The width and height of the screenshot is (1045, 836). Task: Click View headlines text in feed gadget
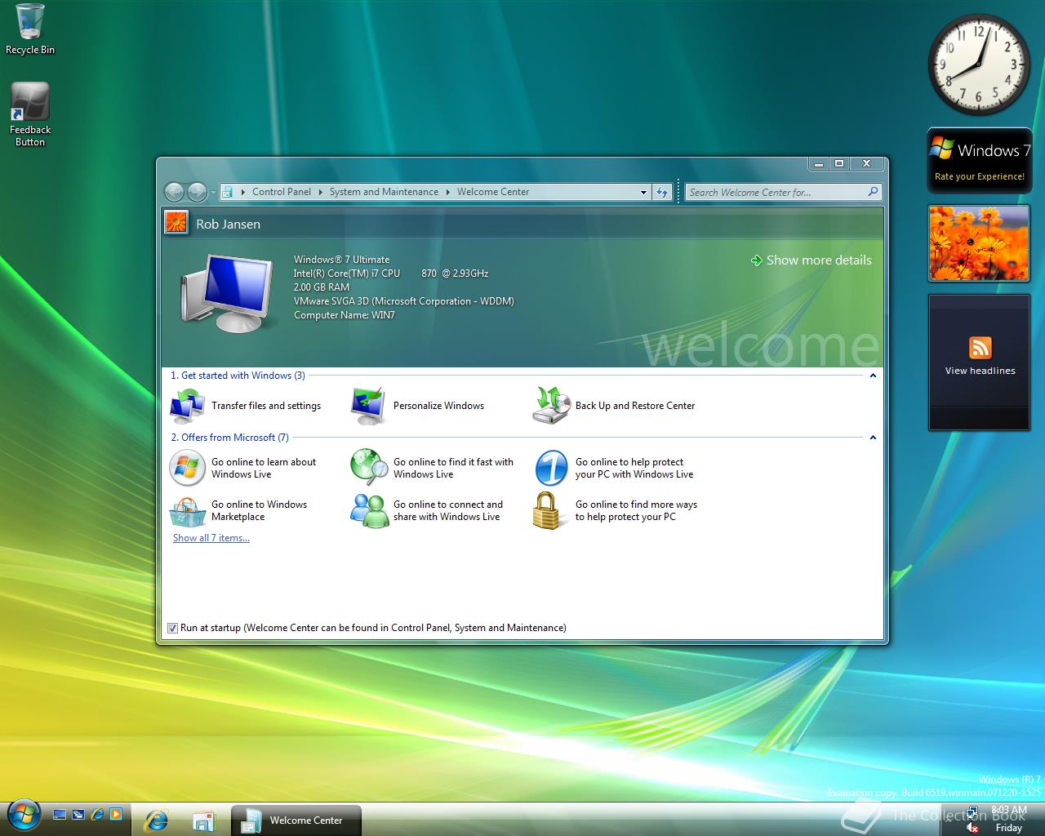980,371
